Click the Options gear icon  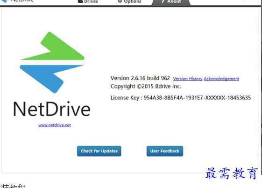[120, 1]
